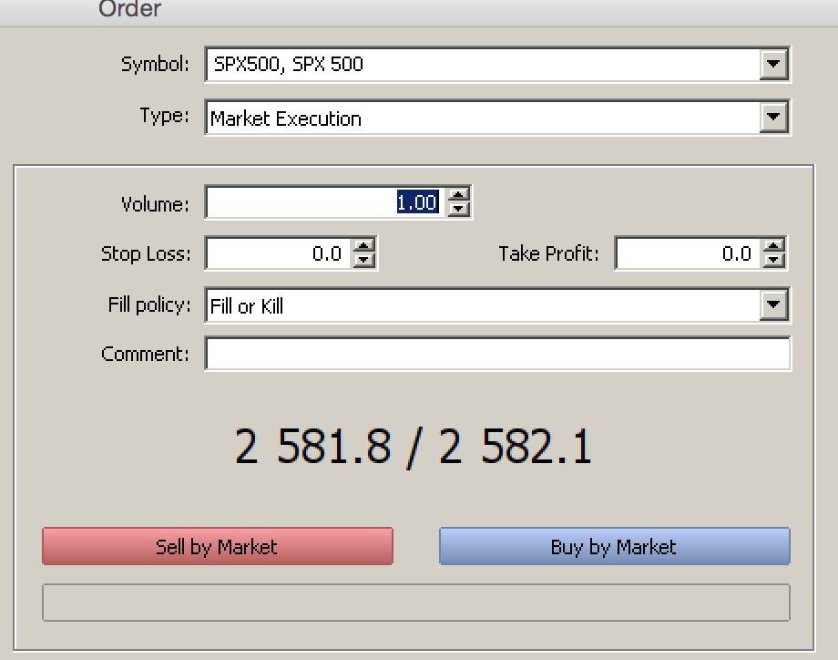The height and width of the screenshot is (660, 838).
Task: Click the 2 582.1 ask price
Action: (516, 447)
